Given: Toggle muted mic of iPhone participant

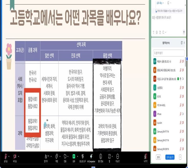Looking at the screenshot, I should tap(180, 114).
